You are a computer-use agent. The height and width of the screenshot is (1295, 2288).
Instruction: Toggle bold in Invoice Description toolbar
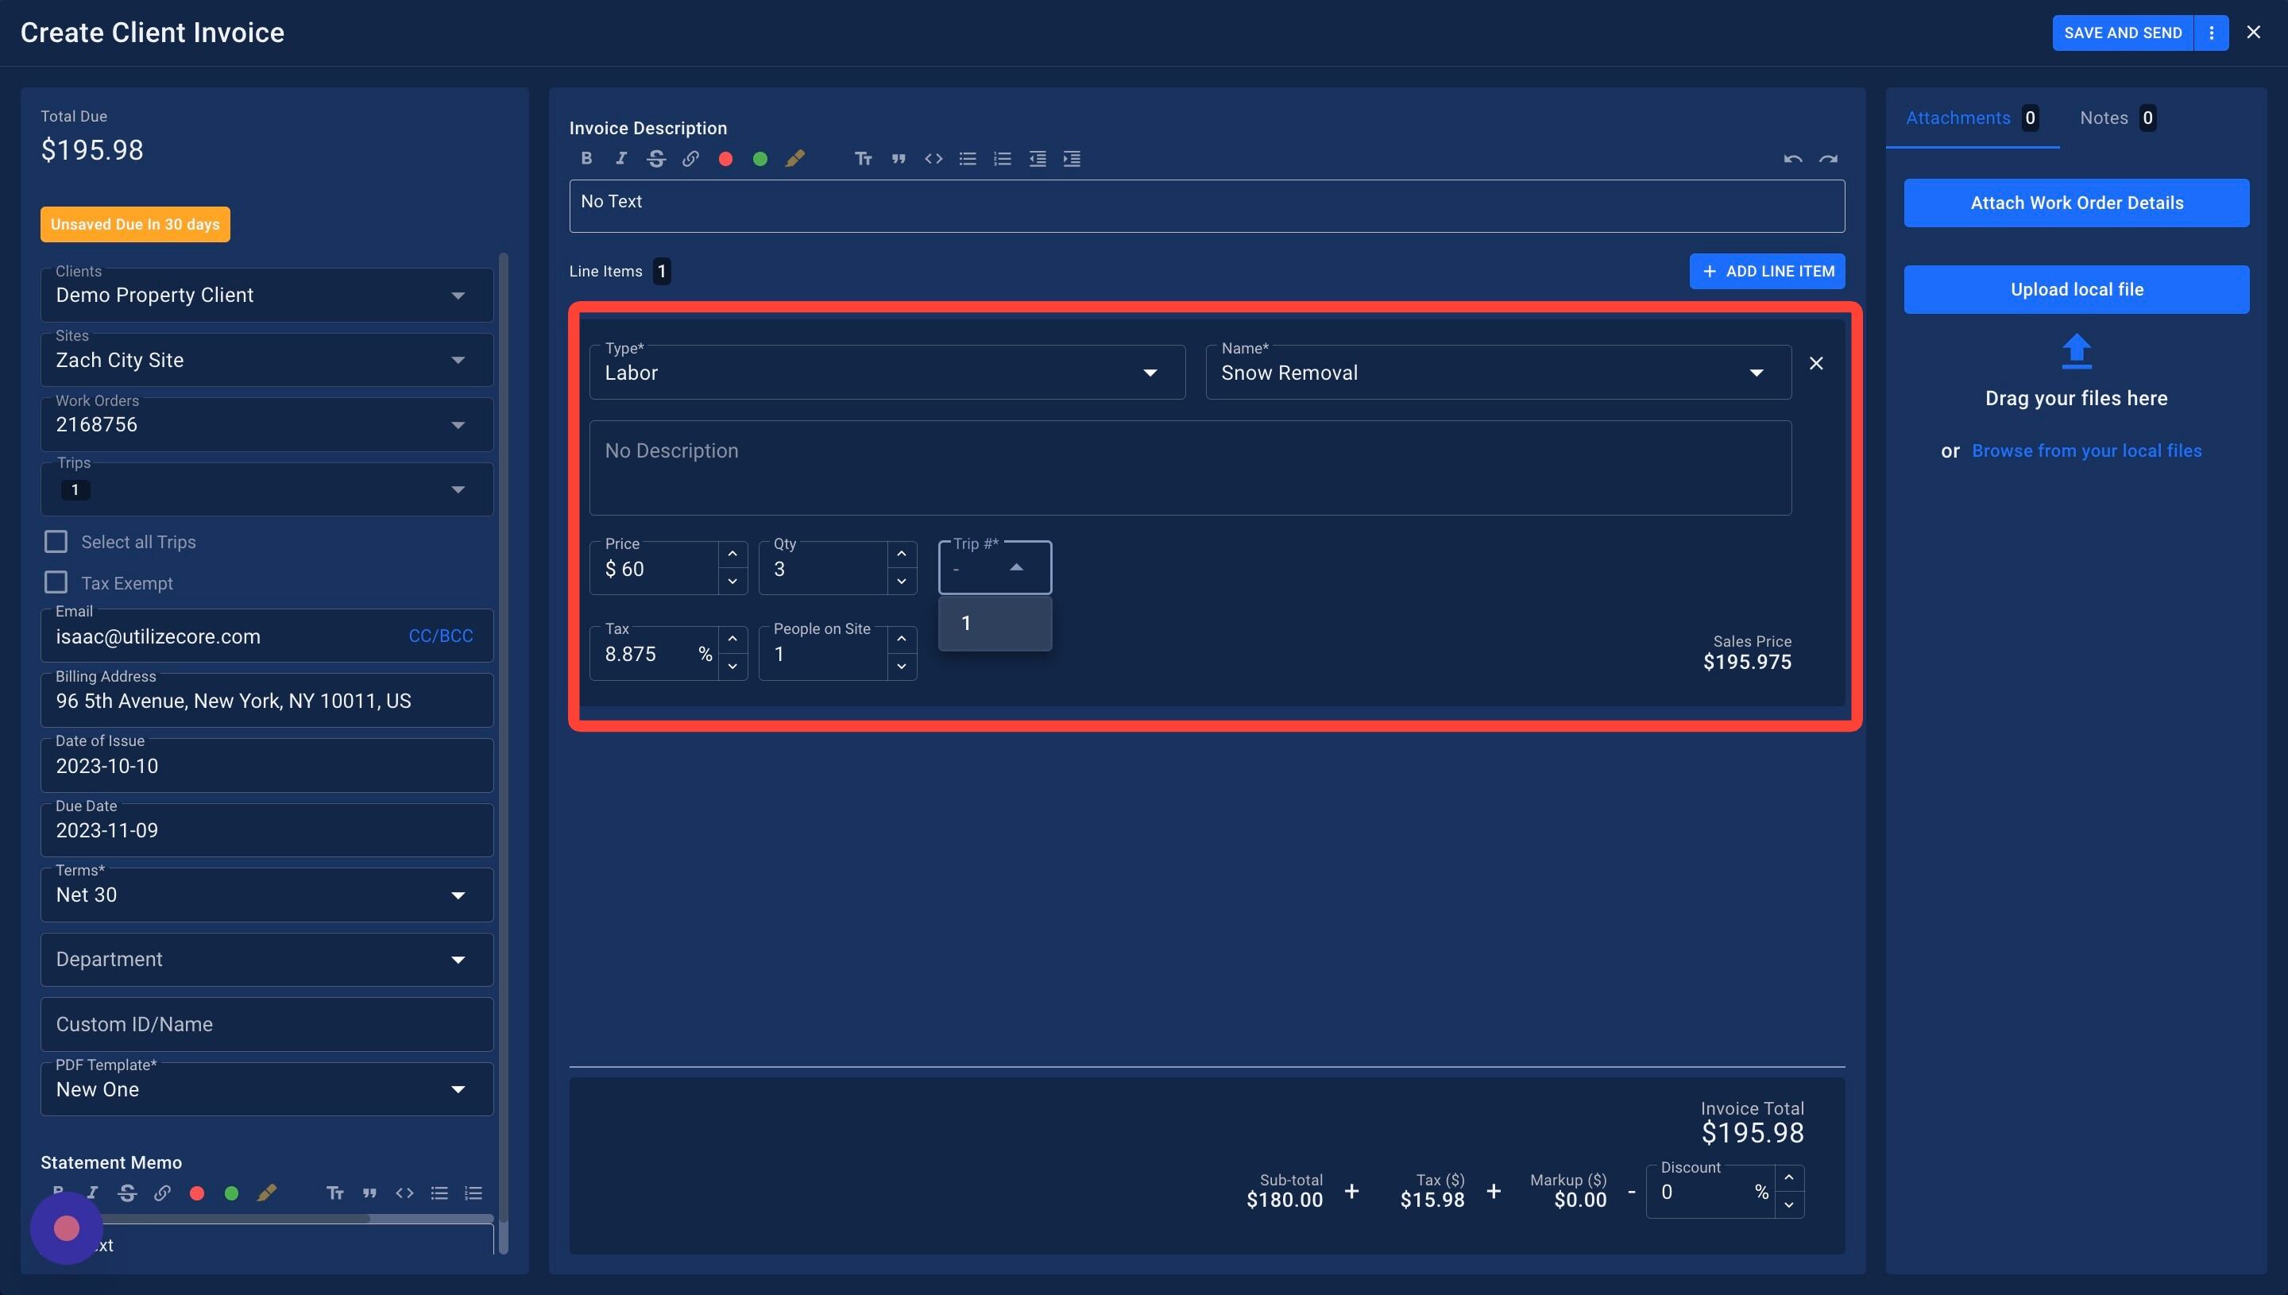tap(586, 158)
